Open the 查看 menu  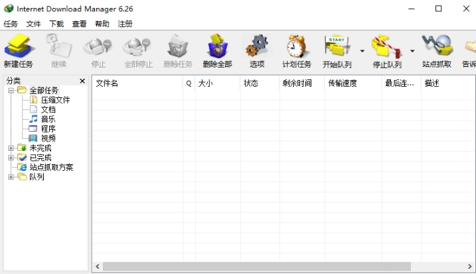coord(79,24)
